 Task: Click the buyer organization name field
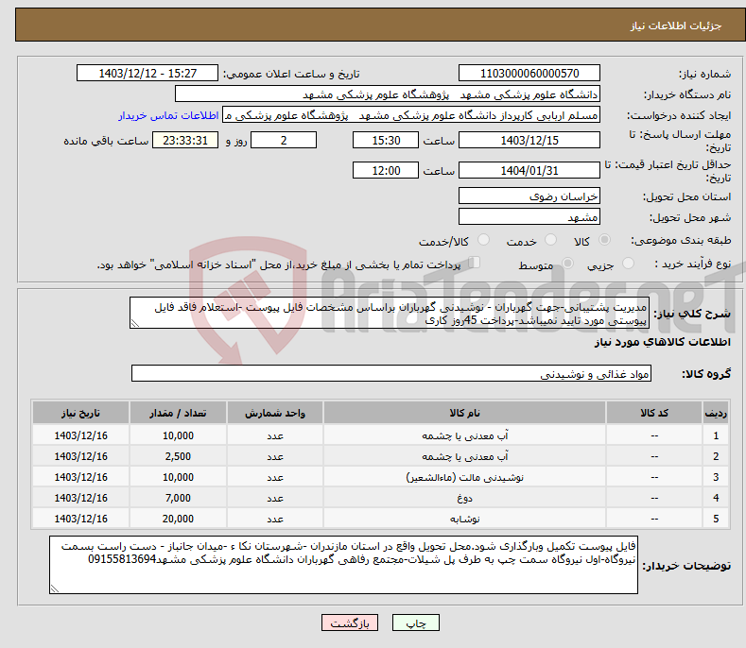point(388,94)
